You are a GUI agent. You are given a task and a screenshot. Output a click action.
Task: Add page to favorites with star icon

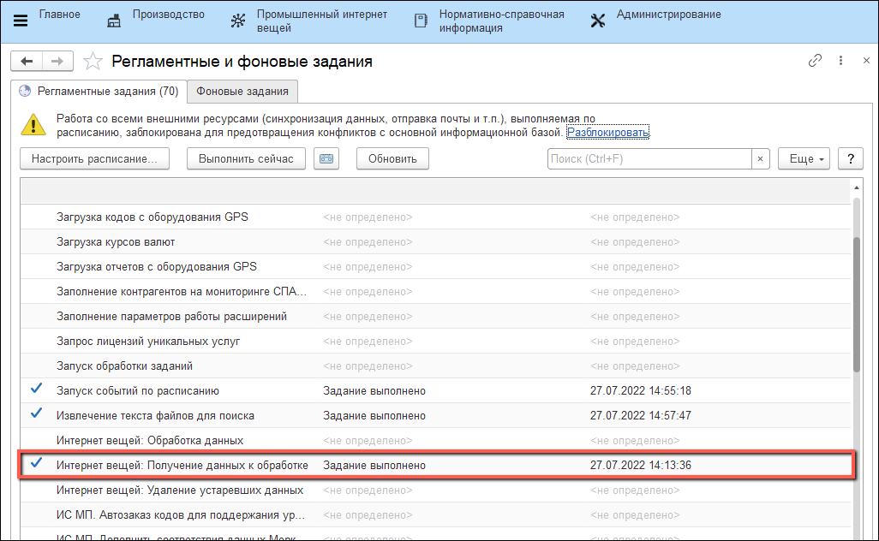pos(93,62)
